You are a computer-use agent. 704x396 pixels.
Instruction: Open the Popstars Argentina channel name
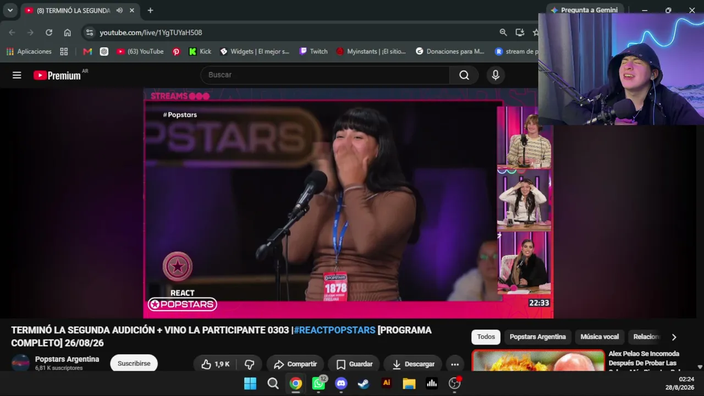[x=67, y=359]
